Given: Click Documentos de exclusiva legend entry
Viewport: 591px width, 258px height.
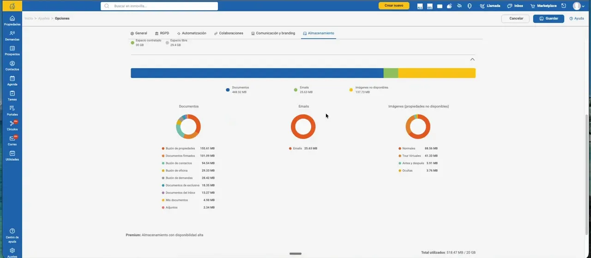Looking at the screenshot, I should pyautogui.click(x=188, y=186).
